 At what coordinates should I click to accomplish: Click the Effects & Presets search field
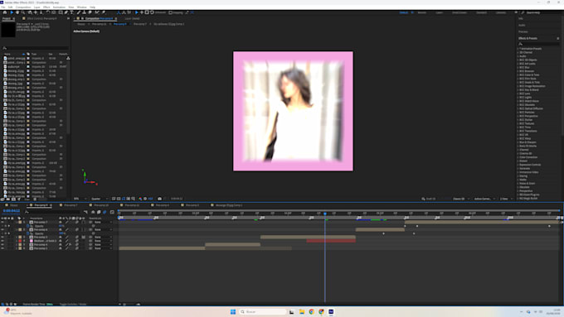pos(538,44)
